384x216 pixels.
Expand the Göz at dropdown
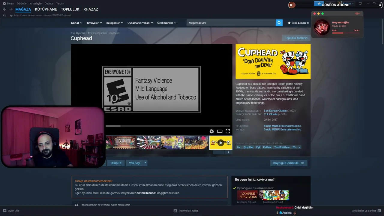(76, 23)
